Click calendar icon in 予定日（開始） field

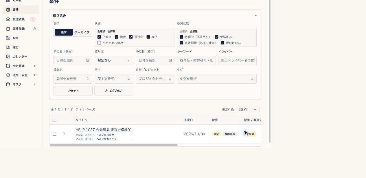point(88,60)
